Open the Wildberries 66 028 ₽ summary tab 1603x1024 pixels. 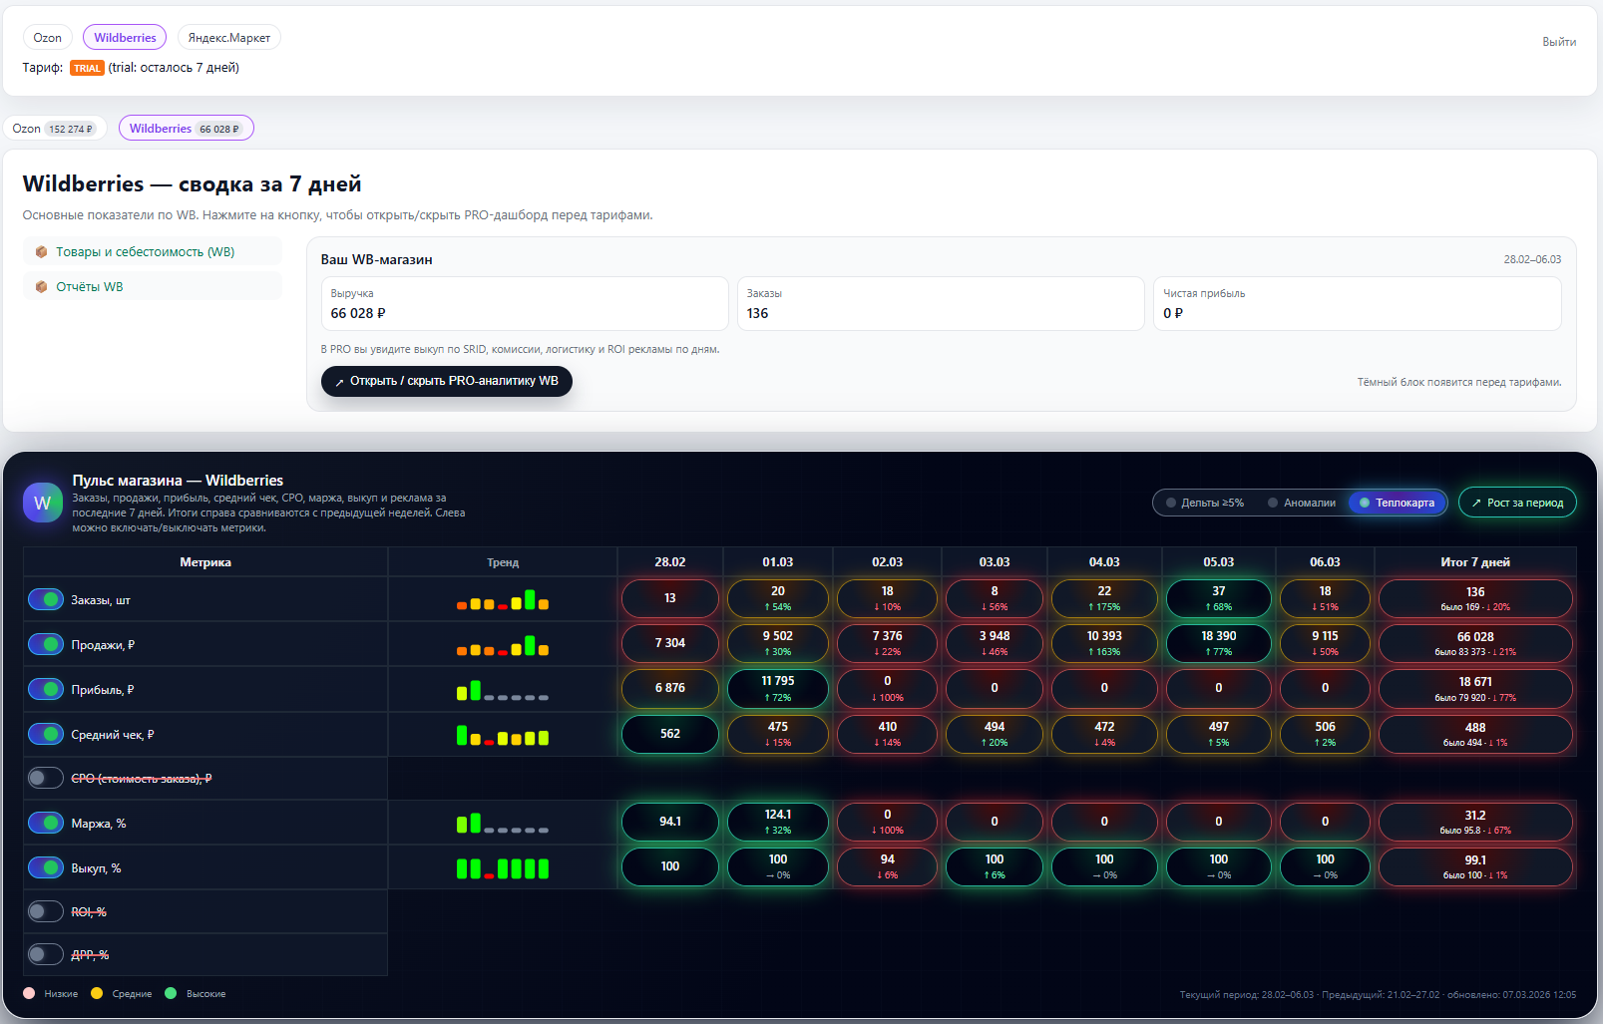(x=187, y=129)
